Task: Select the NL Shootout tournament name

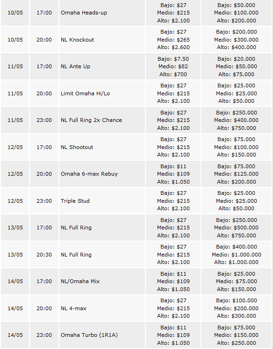Action: (77, 147)
